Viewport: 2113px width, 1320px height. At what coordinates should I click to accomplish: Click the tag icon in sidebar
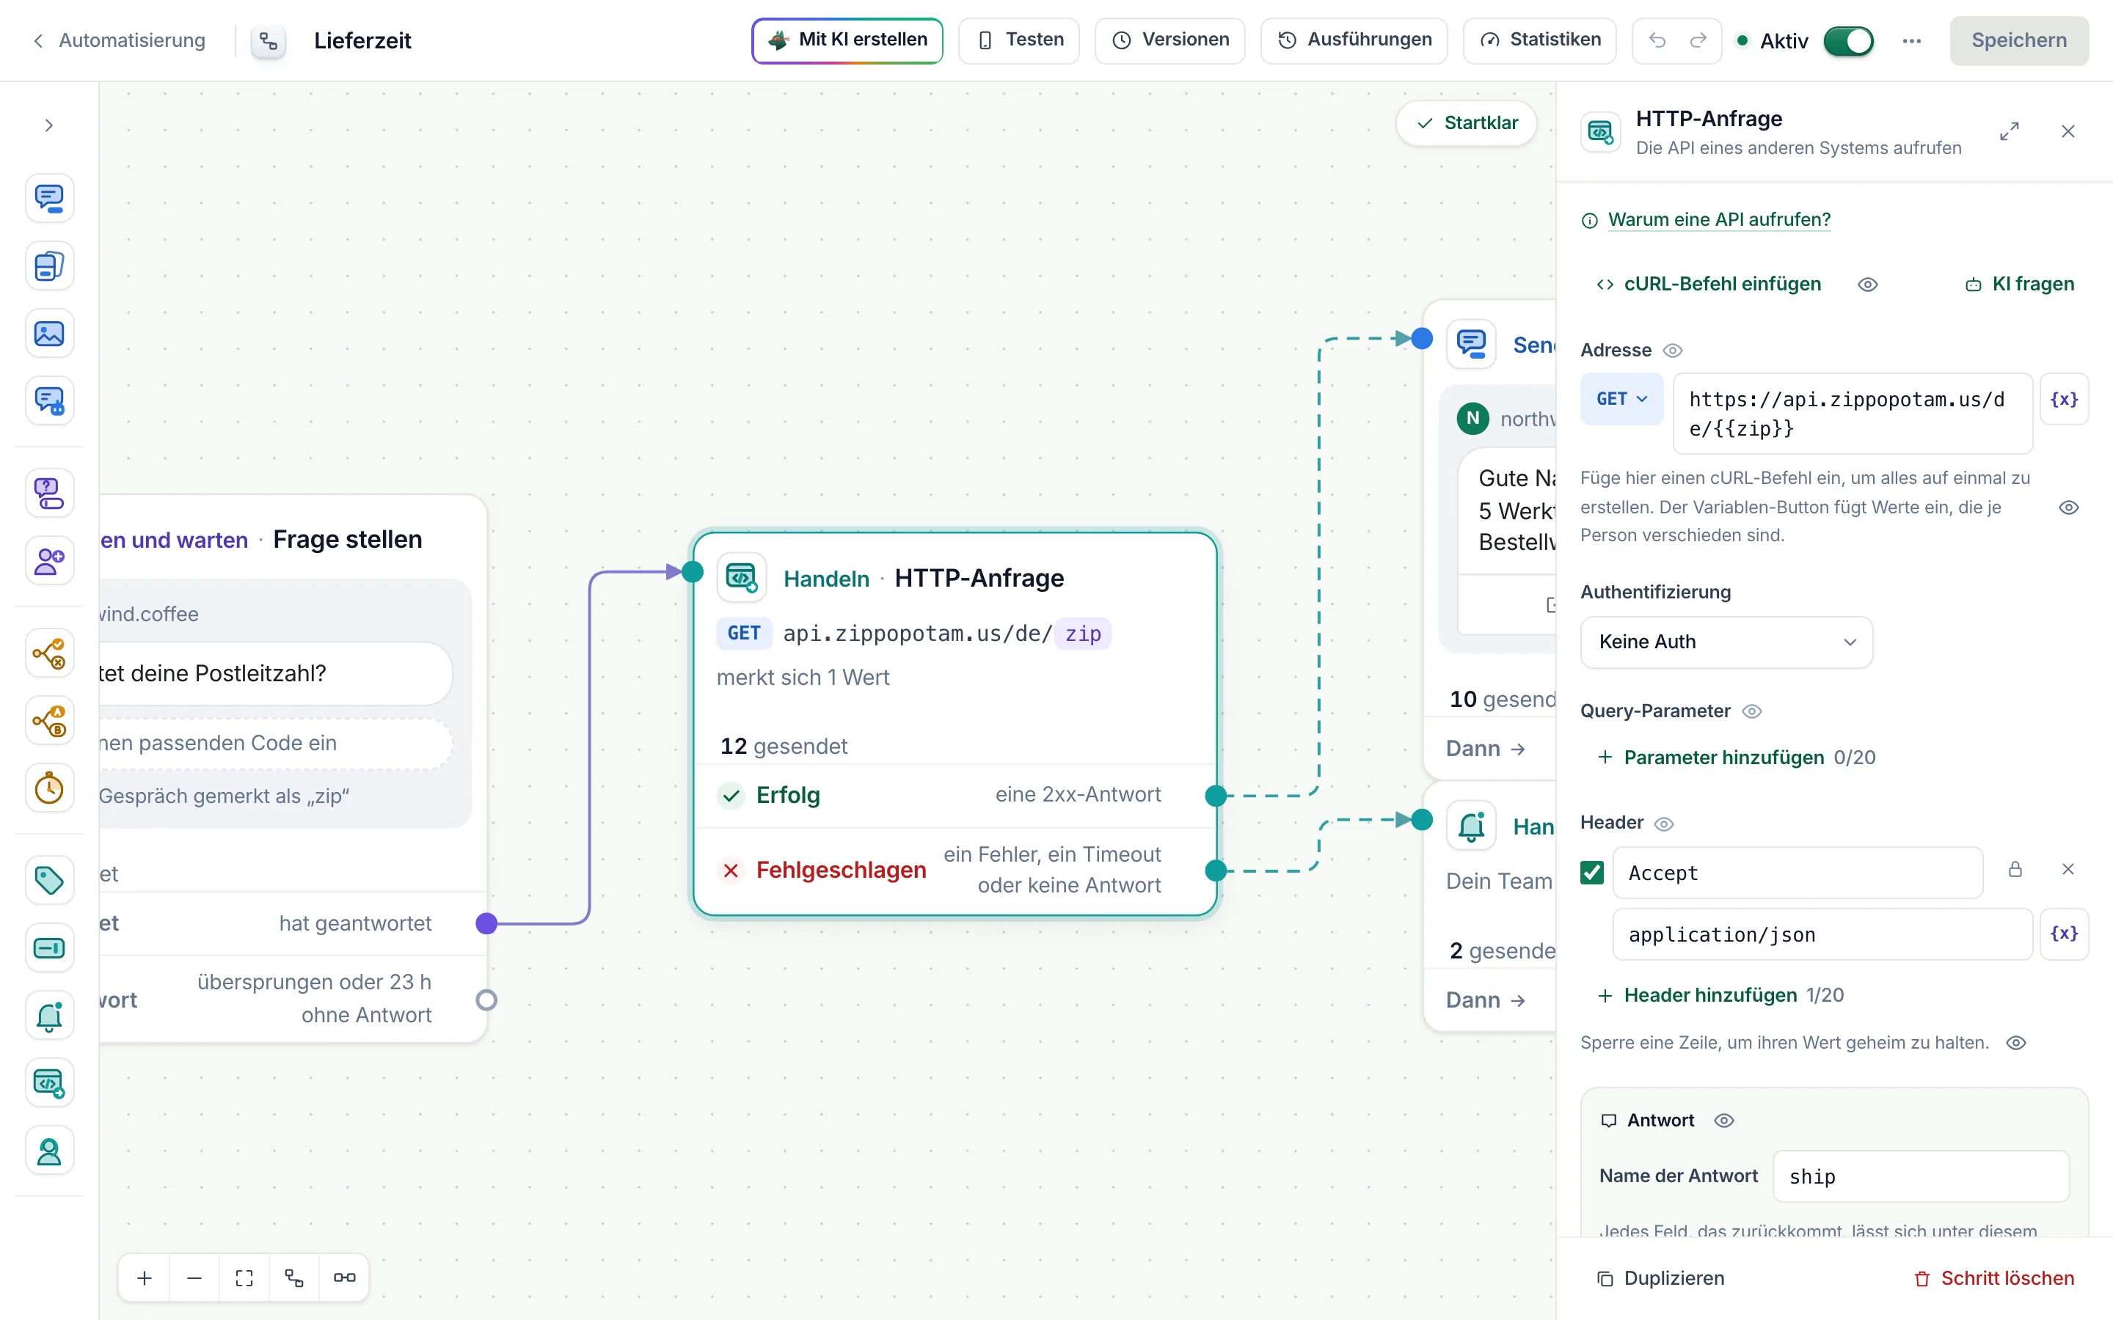(49, 880)
